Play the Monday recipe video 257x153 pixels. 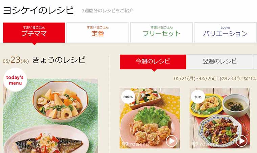pyautogui.click(x=171, y=141)
